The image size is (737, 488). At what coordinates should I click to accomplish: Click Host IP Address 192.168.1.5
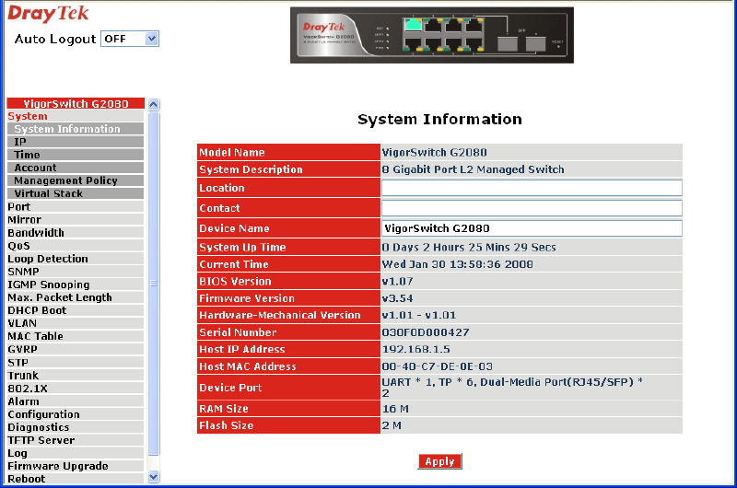pos(416,349)
